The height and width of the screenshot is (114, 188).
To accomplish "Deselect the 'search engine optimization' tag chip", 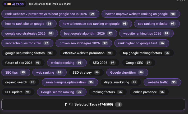I will coord(70,82).
